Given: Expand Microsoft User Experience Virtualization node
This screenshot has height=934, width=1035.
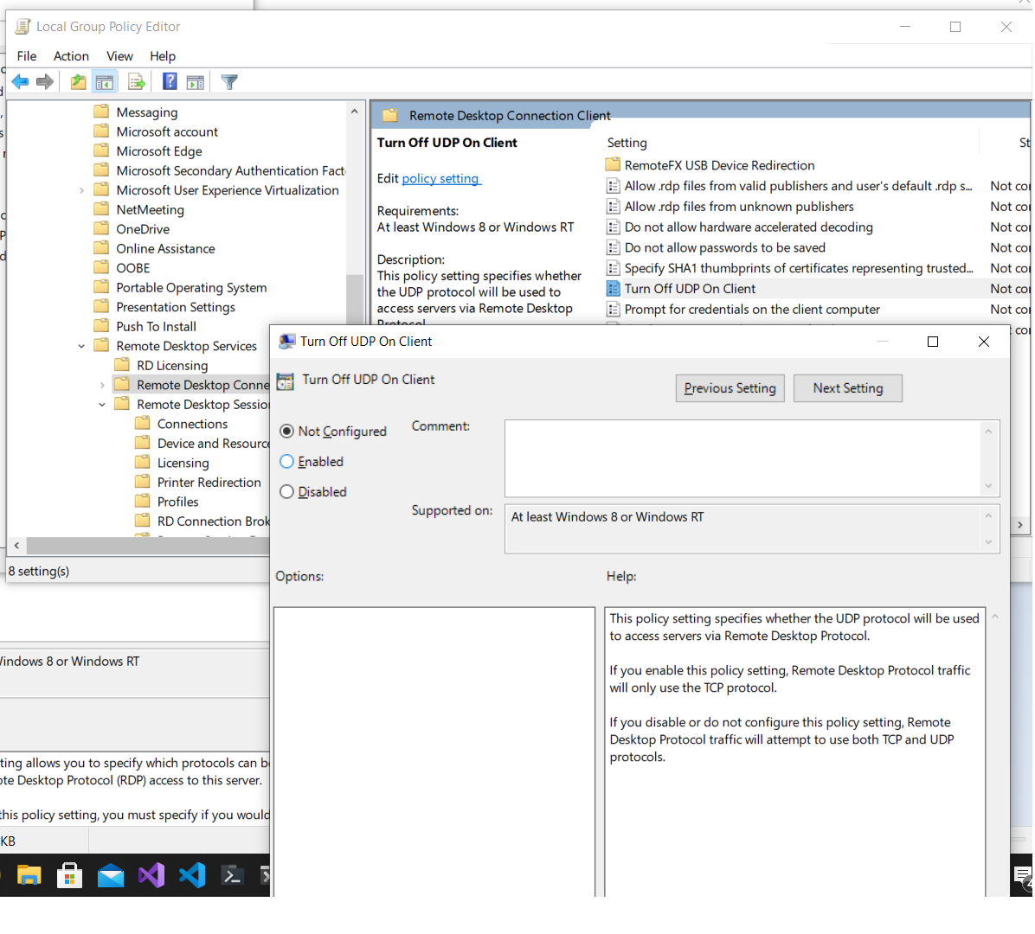Looking at the screenshot, I should (x=81, y=190).
